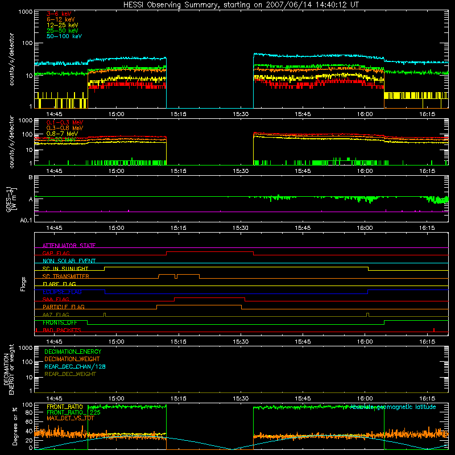Image resolution: width=455 pixels, height=455 pixels.
Task: Click 16:00 tick under the Flags panel
Action: pyautogui.click(x=365, y=342)
